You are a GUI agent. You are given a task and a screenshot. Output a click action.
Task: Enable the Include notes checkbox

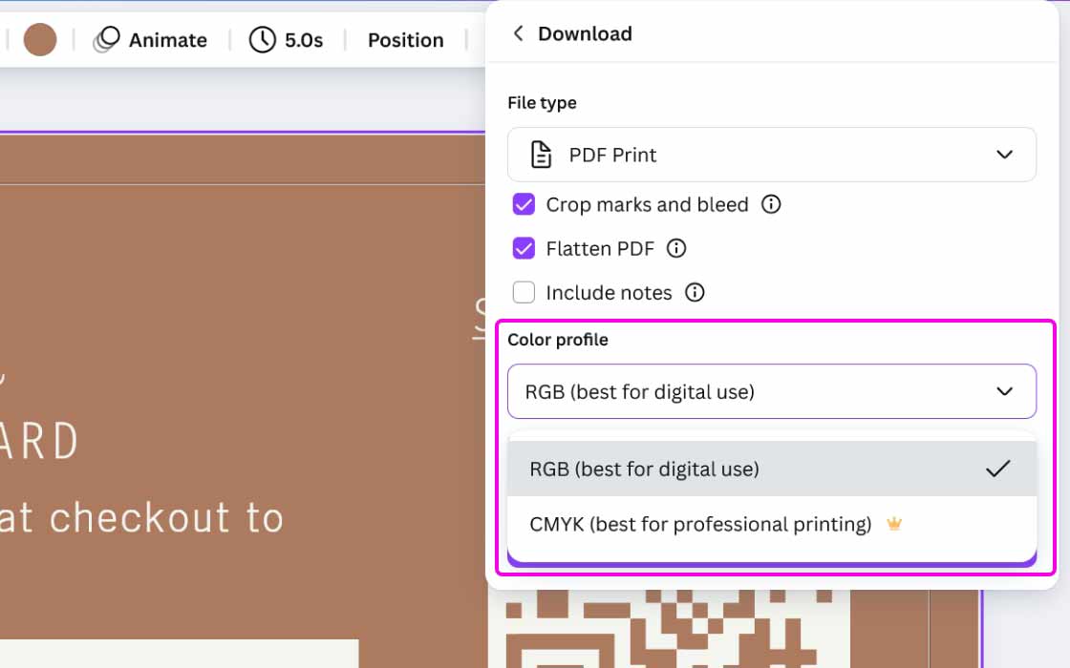coord(524,292)
